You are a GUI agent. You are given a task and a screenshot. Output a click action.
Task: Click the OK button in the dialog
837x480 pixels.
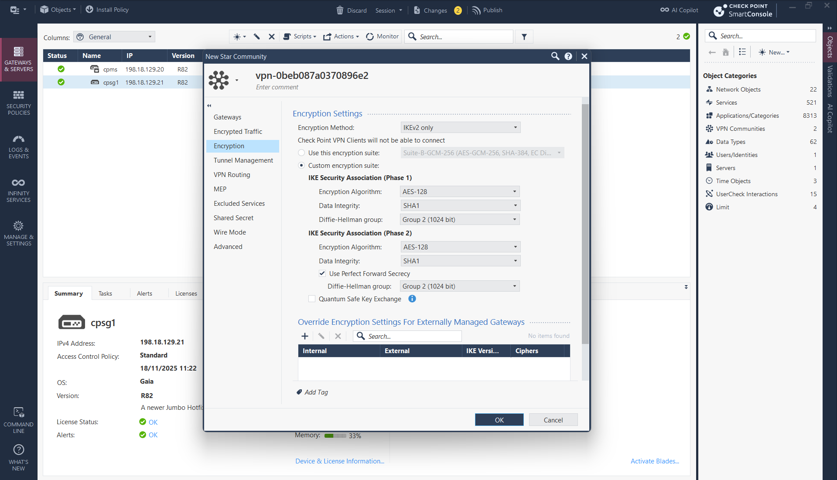click(x=499, y=420)
